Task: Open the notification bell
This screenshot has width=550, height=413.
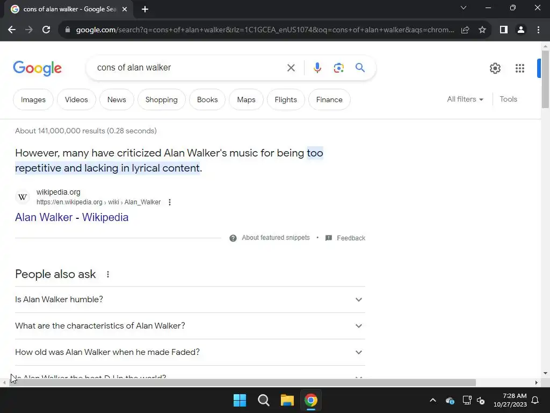Action: [535, 400]
